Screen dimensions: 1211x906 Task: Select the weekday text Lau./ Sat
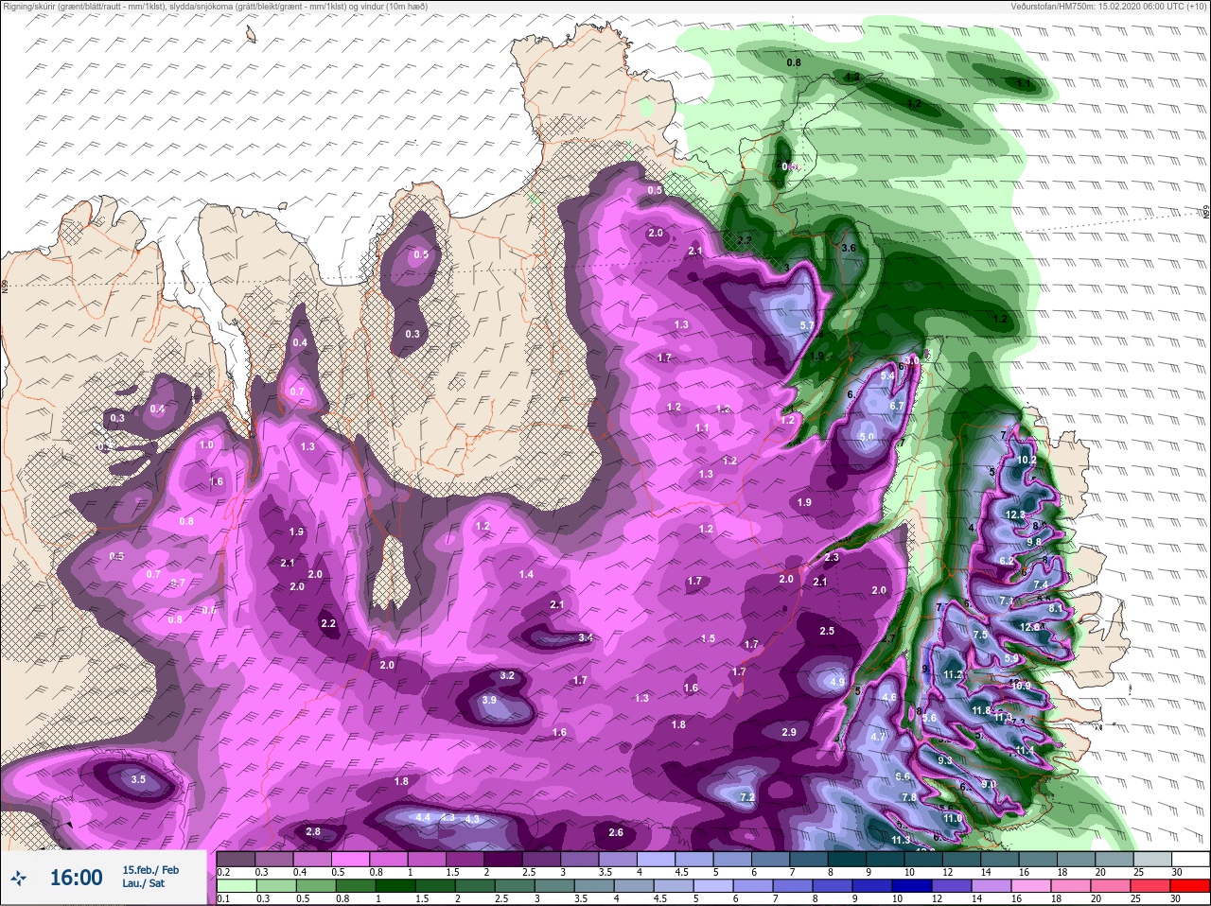pyautogui.click(x=144, y=883)
